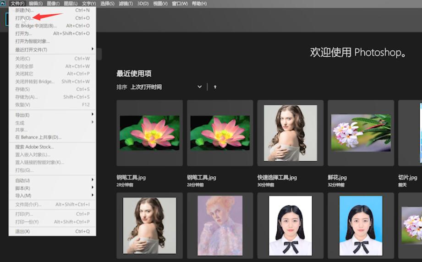Click the 前天 timestamp
Viewport: 422px width, 262px height.
point(402,185)
